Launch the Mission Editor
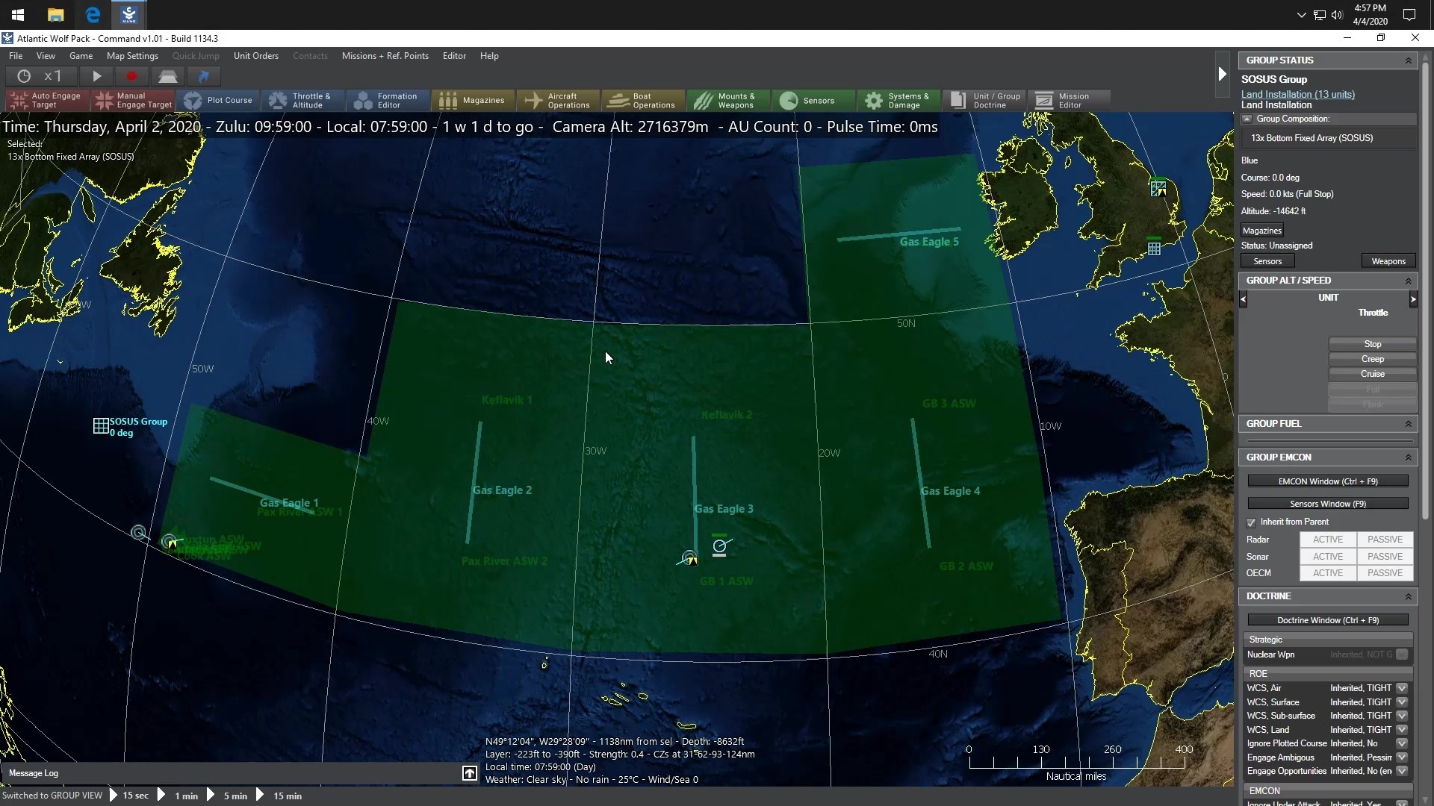The width and height of the screenshot is (1434, 806). 1070,100
